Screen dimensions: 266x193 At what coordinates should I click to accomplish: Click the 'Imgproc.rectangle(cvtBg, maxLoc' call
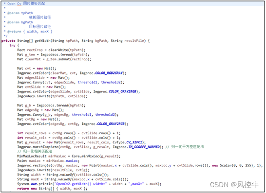pos(140,165)
